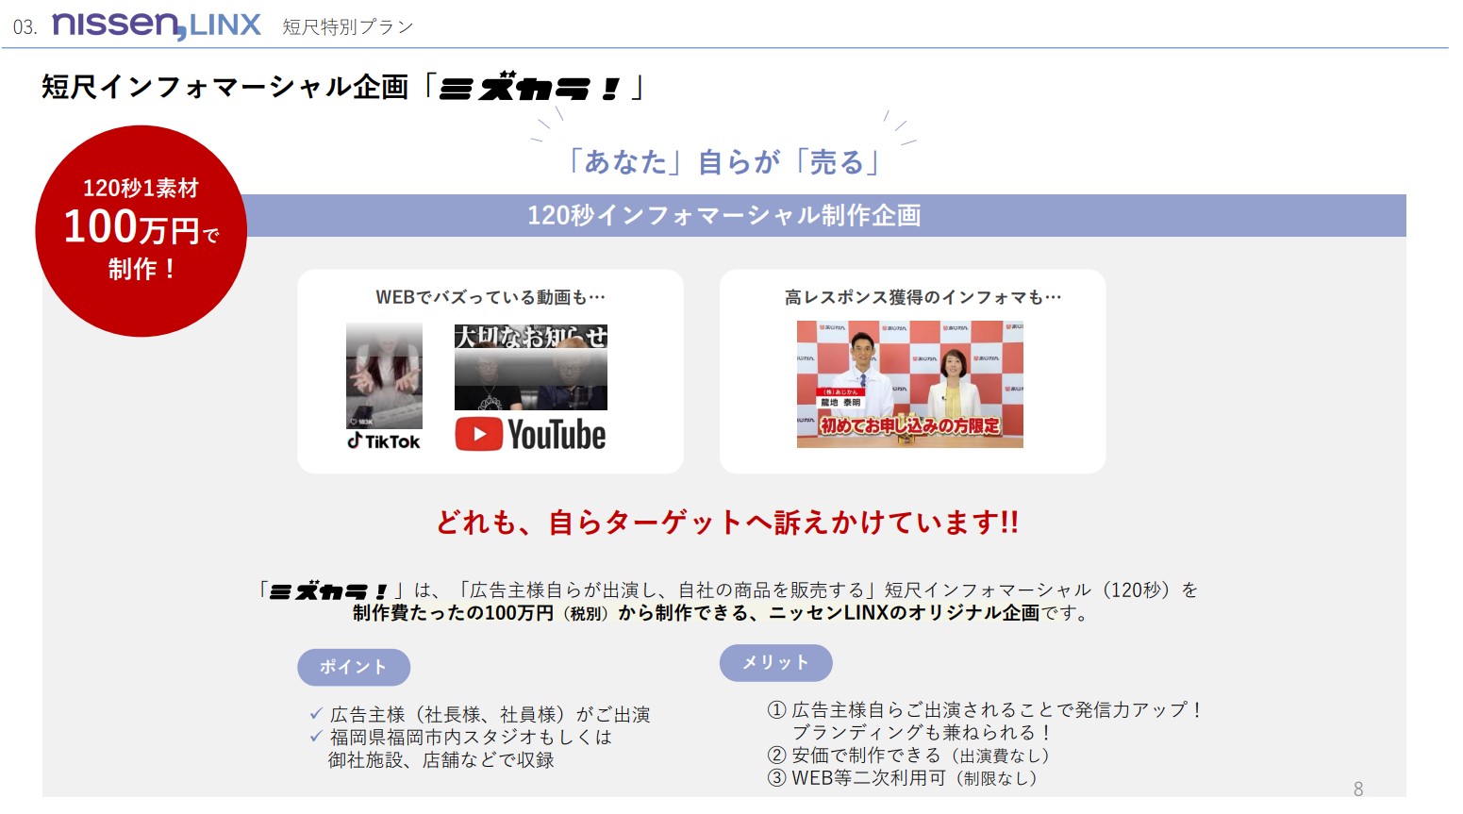Select title 短尺インフォマーシャル企画
This screenshot has height=814, width=1463.
tap(225, 87)
